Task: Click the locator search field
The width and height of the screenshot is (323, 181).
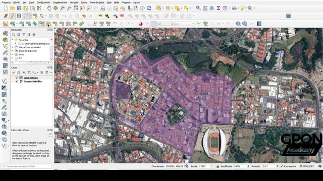Action: [x=26, y=166]
